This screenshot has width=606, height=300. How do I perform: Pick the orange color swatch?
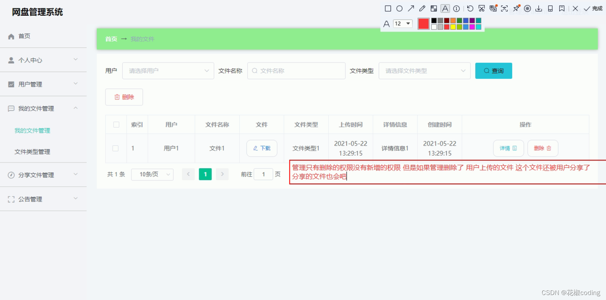[x=453, y=21]
